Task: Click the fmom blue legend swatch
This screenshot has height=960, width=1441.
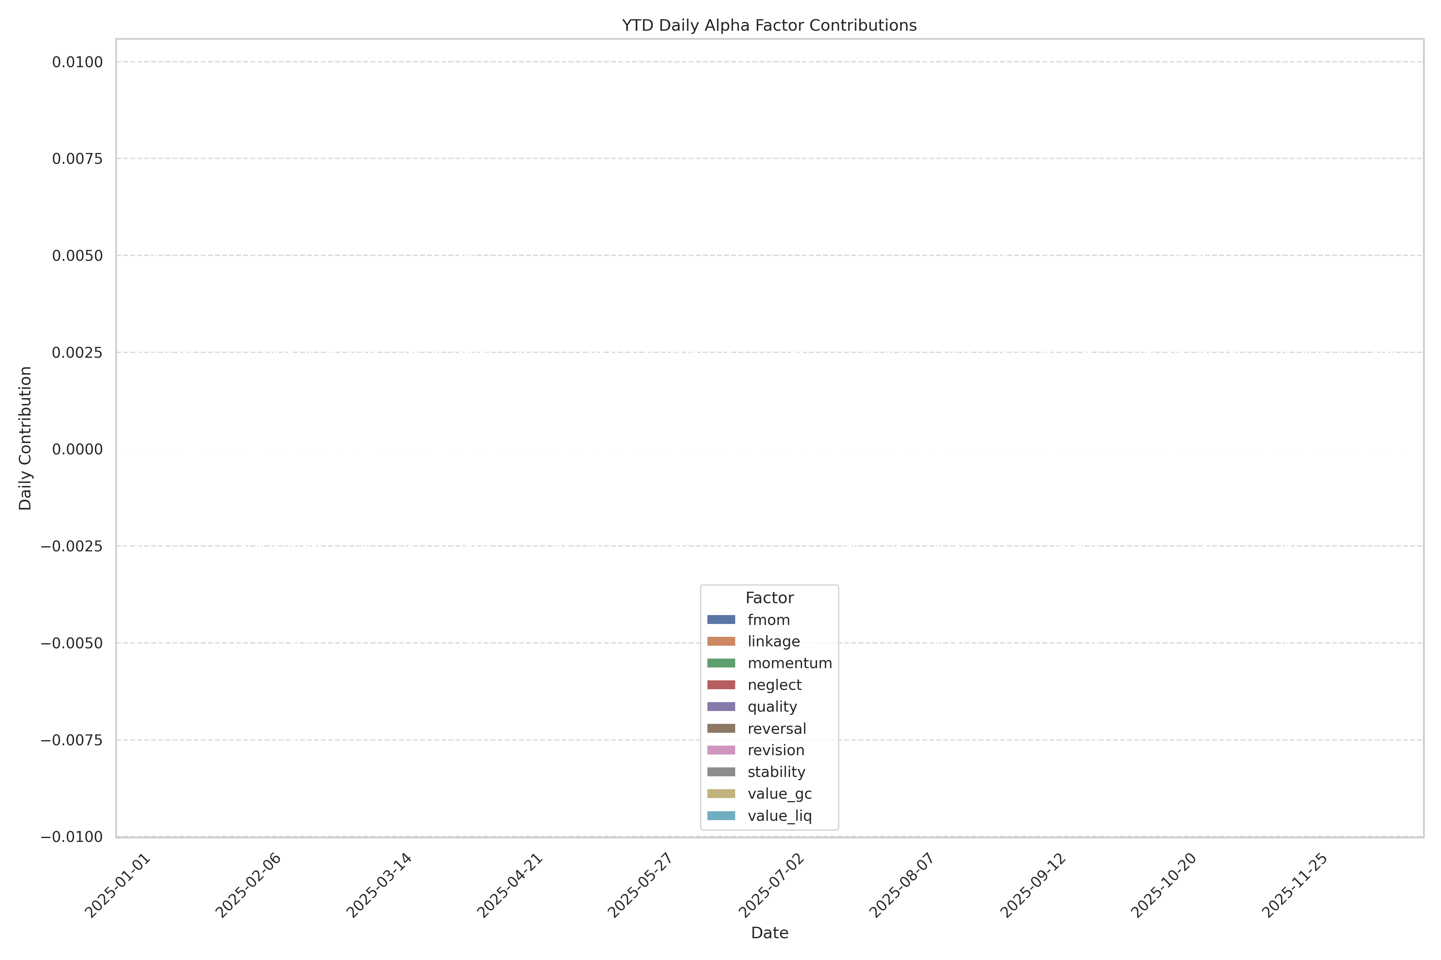Action: pyautogui.click(x=721, y=620)
